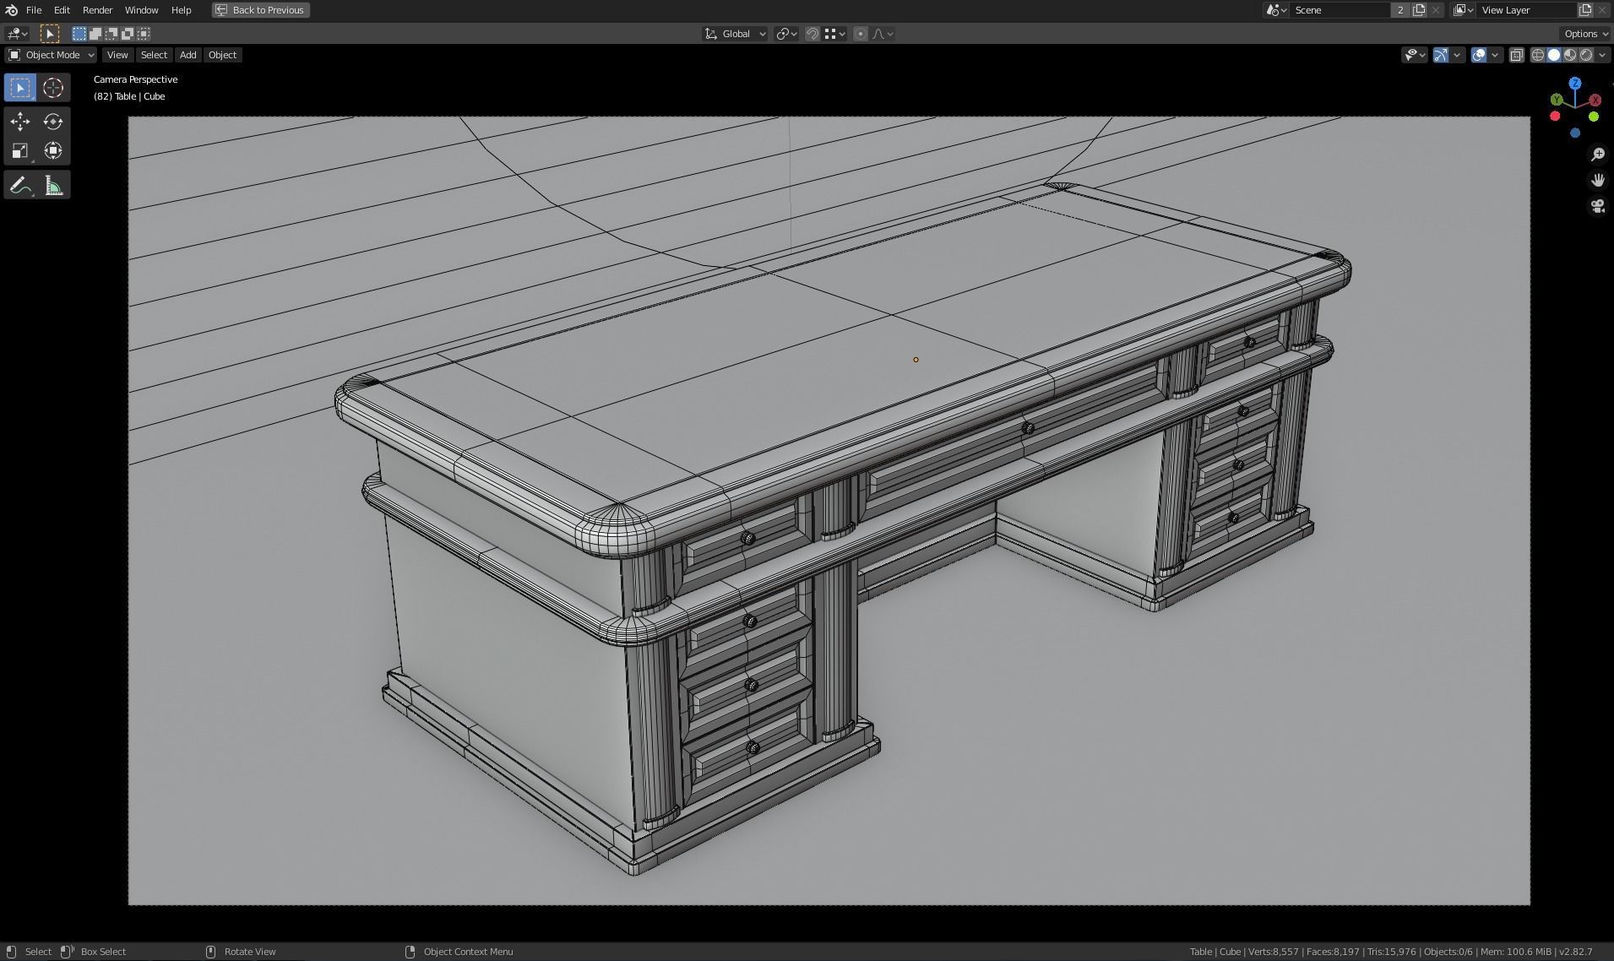The height and width of the screenshot is (961, 1614).
Task: Open the visibility and selectability dropdown
Action: click(x=1415, y=55)
